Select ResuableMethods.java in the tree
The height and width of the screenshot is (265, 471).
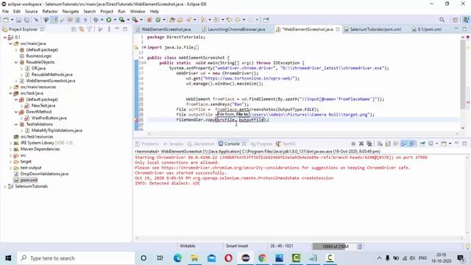tap(52, 74)
